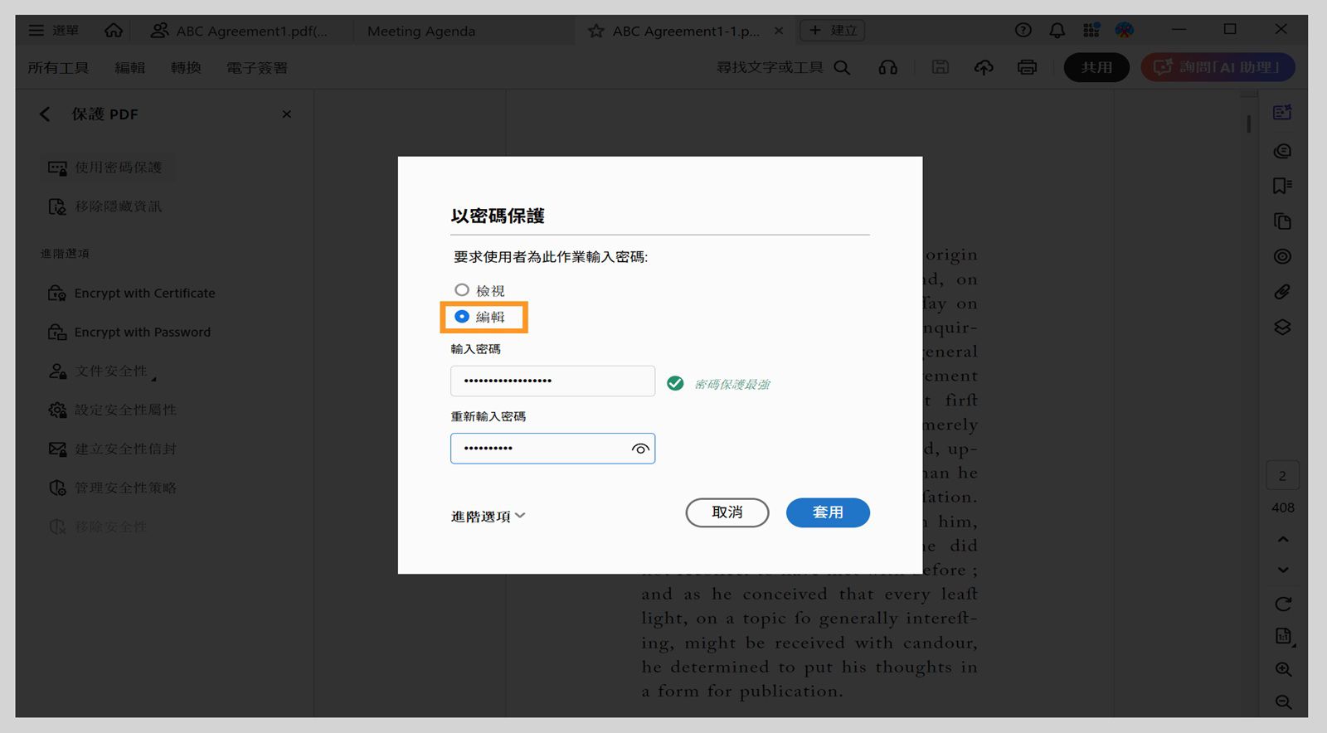Click the search magnifier icon
This screenshot has height=733, width=1327.
coord(842,67)
